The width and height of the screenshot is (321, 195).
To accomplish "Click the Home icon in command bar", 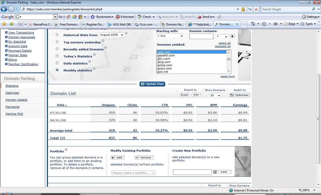I will pos(253,24).
